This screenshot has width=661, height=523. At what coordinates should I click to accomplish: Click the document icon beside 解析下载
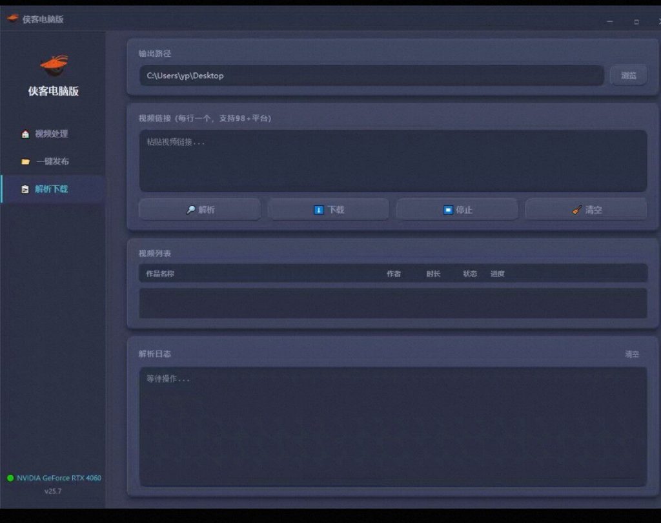pos(25,189)
